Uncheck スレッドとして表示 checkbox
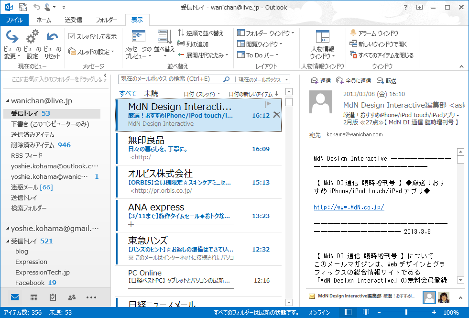The image size is (469, 318). 71,36
